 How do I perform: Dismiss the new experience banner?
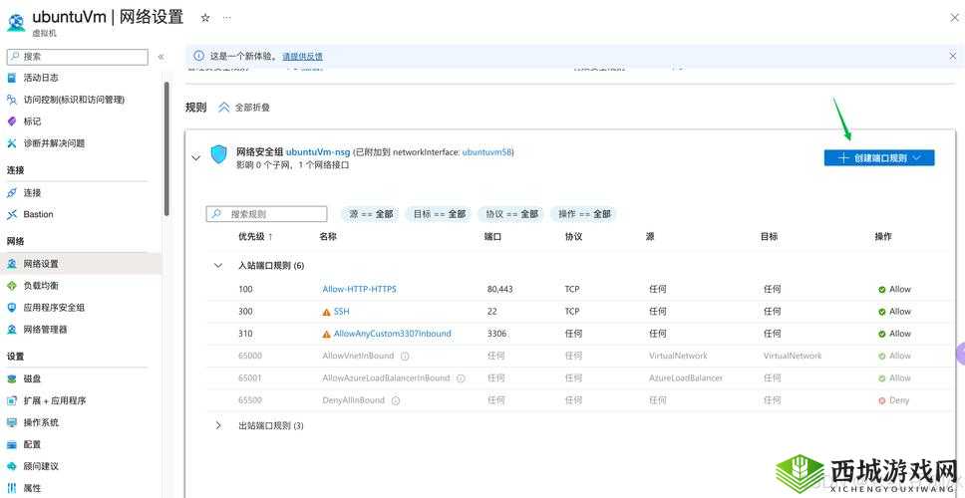(x=952, y=56)
